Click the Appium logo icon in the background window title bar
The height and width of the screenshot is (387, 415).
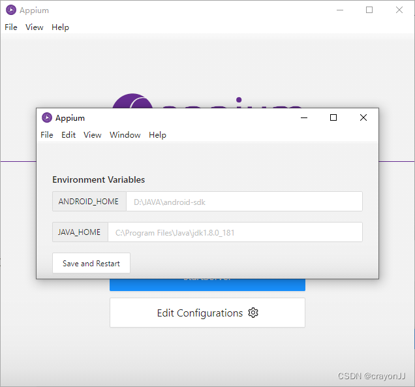tap(11, 10)
